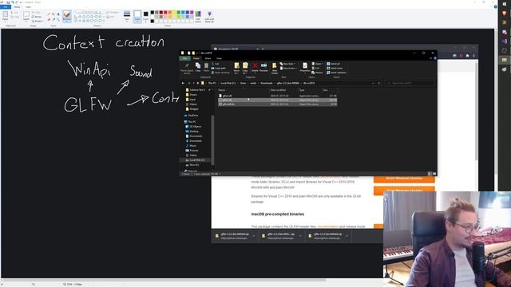Open the New item dropdown
511x287 pixels.
pyautogui.click(x=287, y=64)
